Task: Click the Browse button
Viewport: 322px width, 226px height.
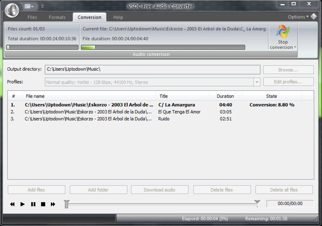Action: pyautogui.click(x=288, y=70)
